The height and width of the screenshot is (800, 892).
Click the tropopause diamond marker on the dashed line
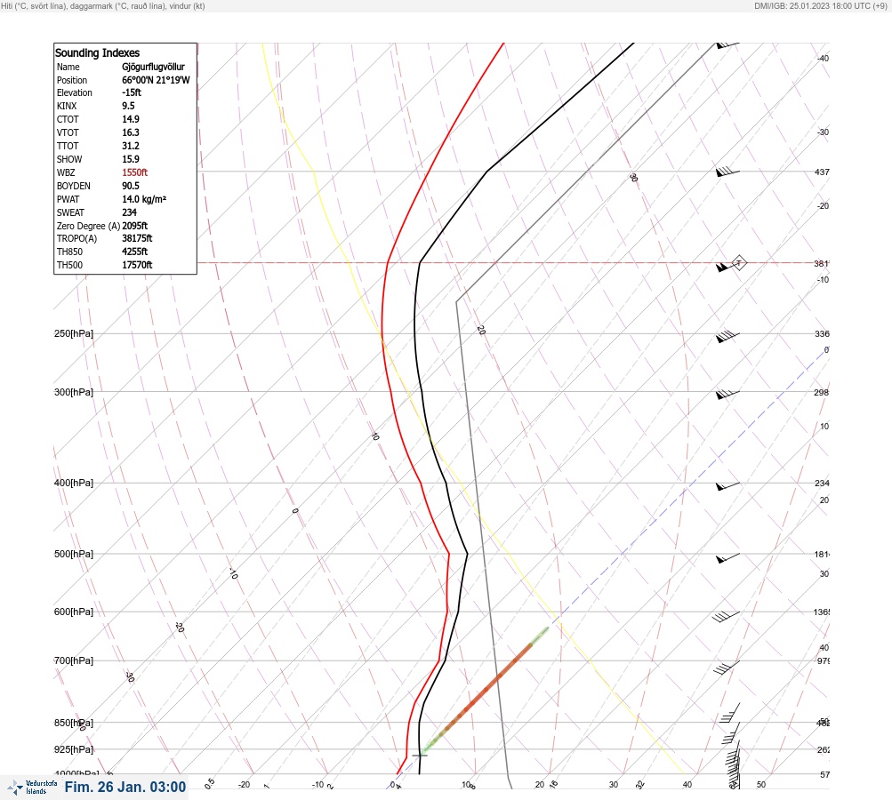pyautogui.click(x=738, y=263)
